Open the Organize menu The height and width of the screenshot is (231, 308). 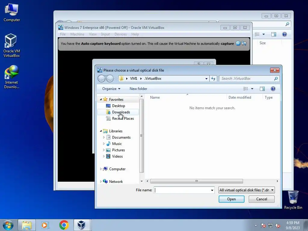[111, 89]
